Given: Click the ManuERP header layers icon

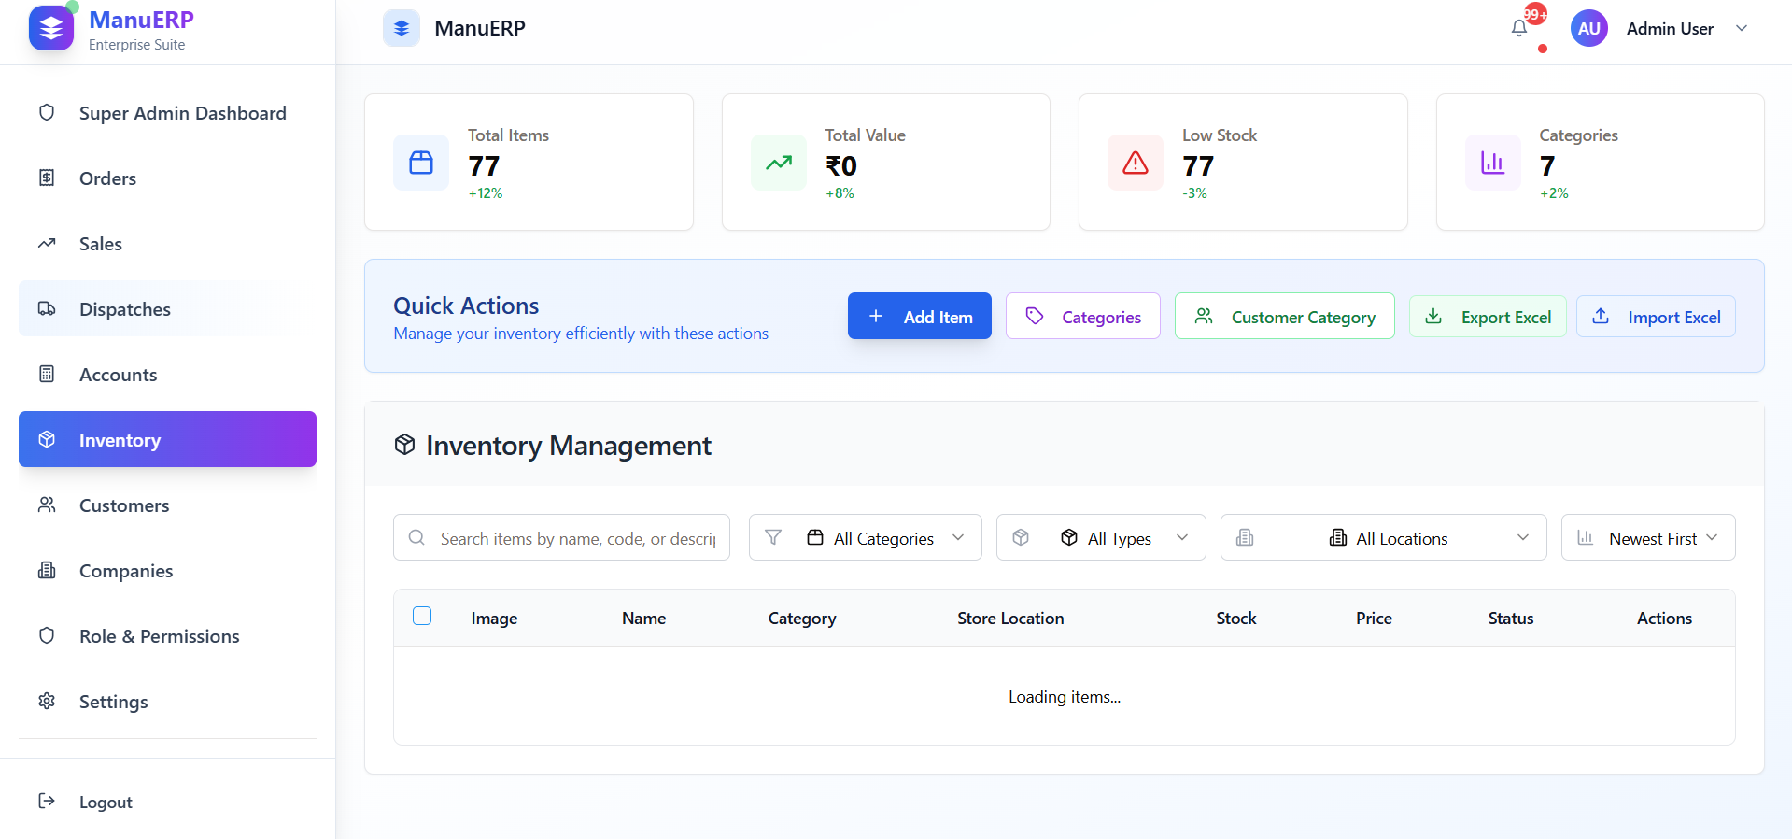Looking at the screenshot, I should click(402, 28).
